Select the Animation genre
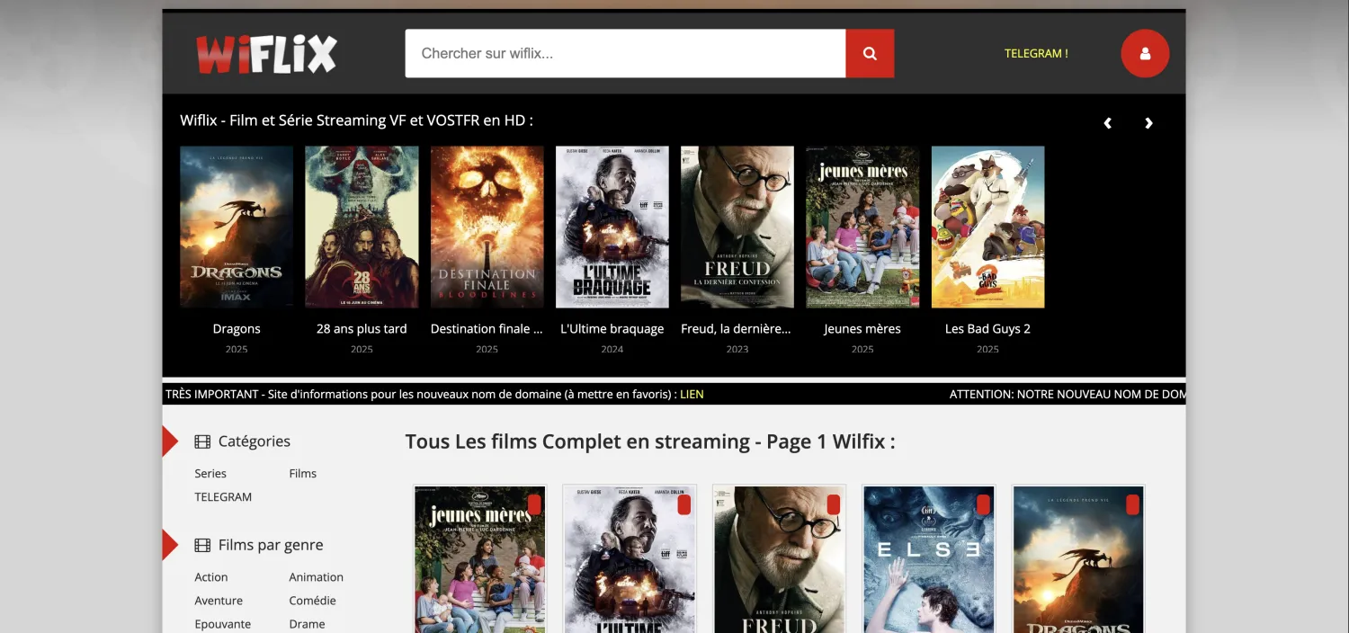This screenshot has height=633, width=1349. 316,577
